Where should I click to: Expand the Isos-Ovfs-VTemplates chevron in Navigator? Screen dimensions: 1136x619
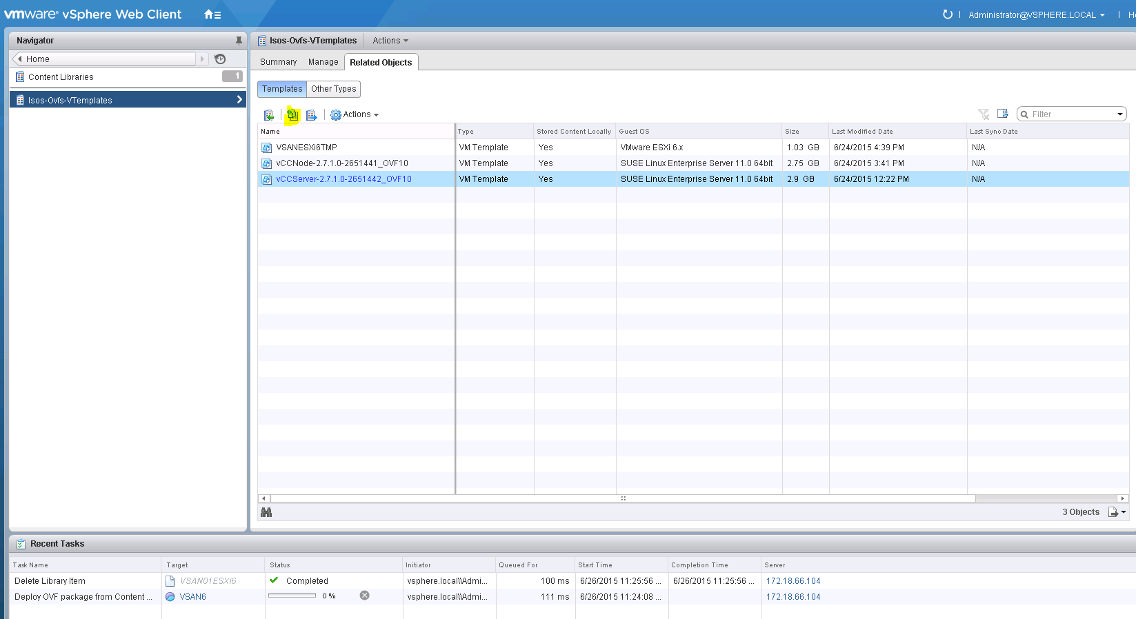pyautogui.click(x=239, y=100)
